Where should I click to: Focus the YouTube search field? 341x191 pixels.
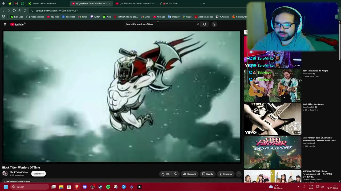[160, 24]
